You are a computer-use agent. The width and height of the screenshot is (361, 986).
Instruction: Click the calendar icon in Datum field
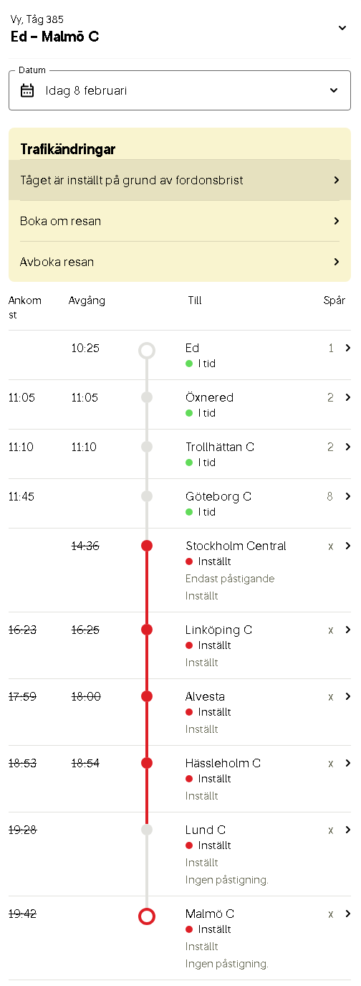(x=27, y=90)
